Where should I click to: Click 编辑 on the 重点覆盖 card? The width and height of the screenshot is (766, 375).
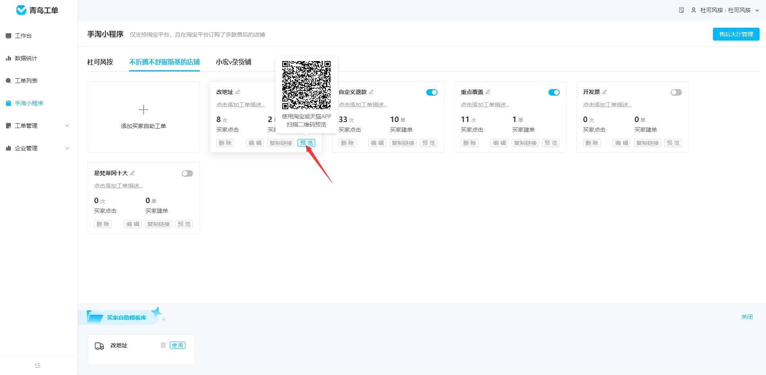pyautogui.click(x=499, y=143)
